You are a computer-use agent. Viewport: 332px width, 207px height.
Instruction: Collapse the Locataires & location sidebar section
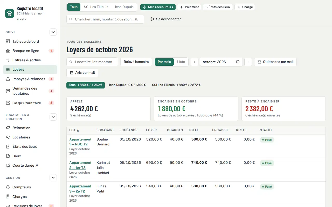(53, 117)
